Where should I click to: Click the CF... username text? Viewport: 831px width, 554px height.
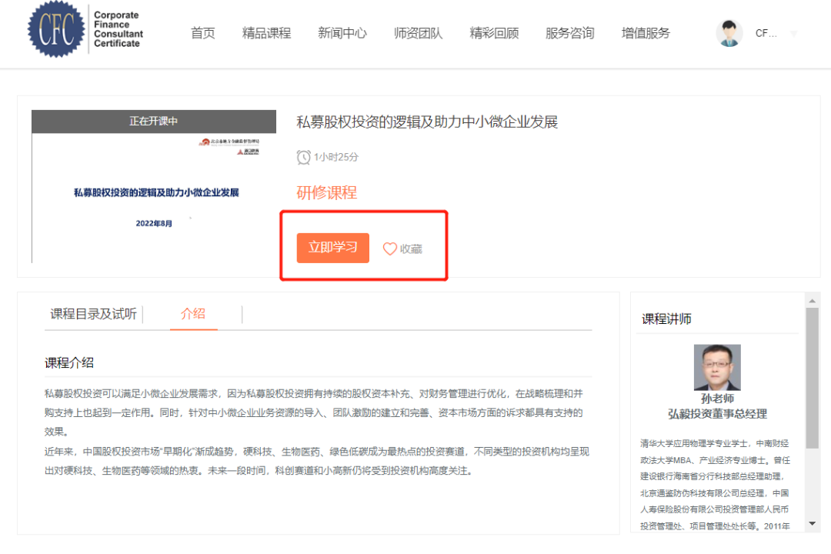click(x=766, y=33)
